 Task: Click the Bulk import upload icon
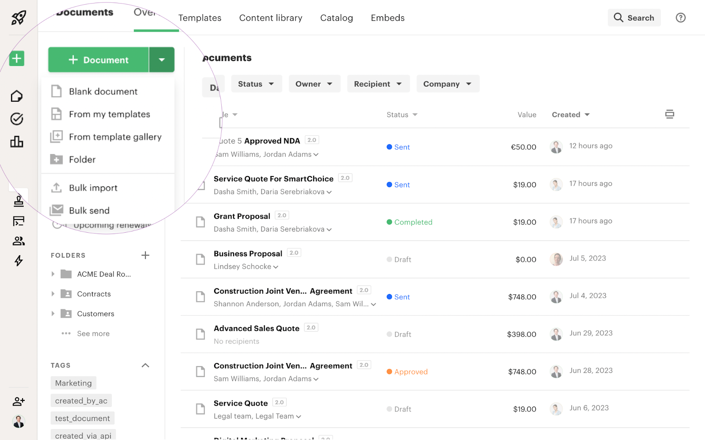pos(56,187)
